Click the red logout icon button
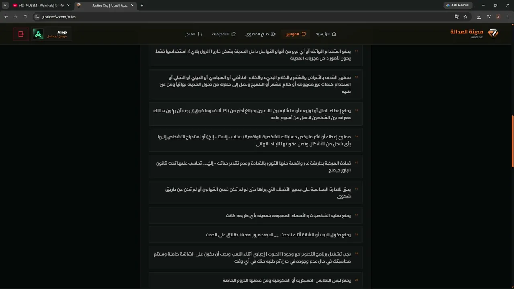This screenshot has height=289, width=514. (21, 34)
